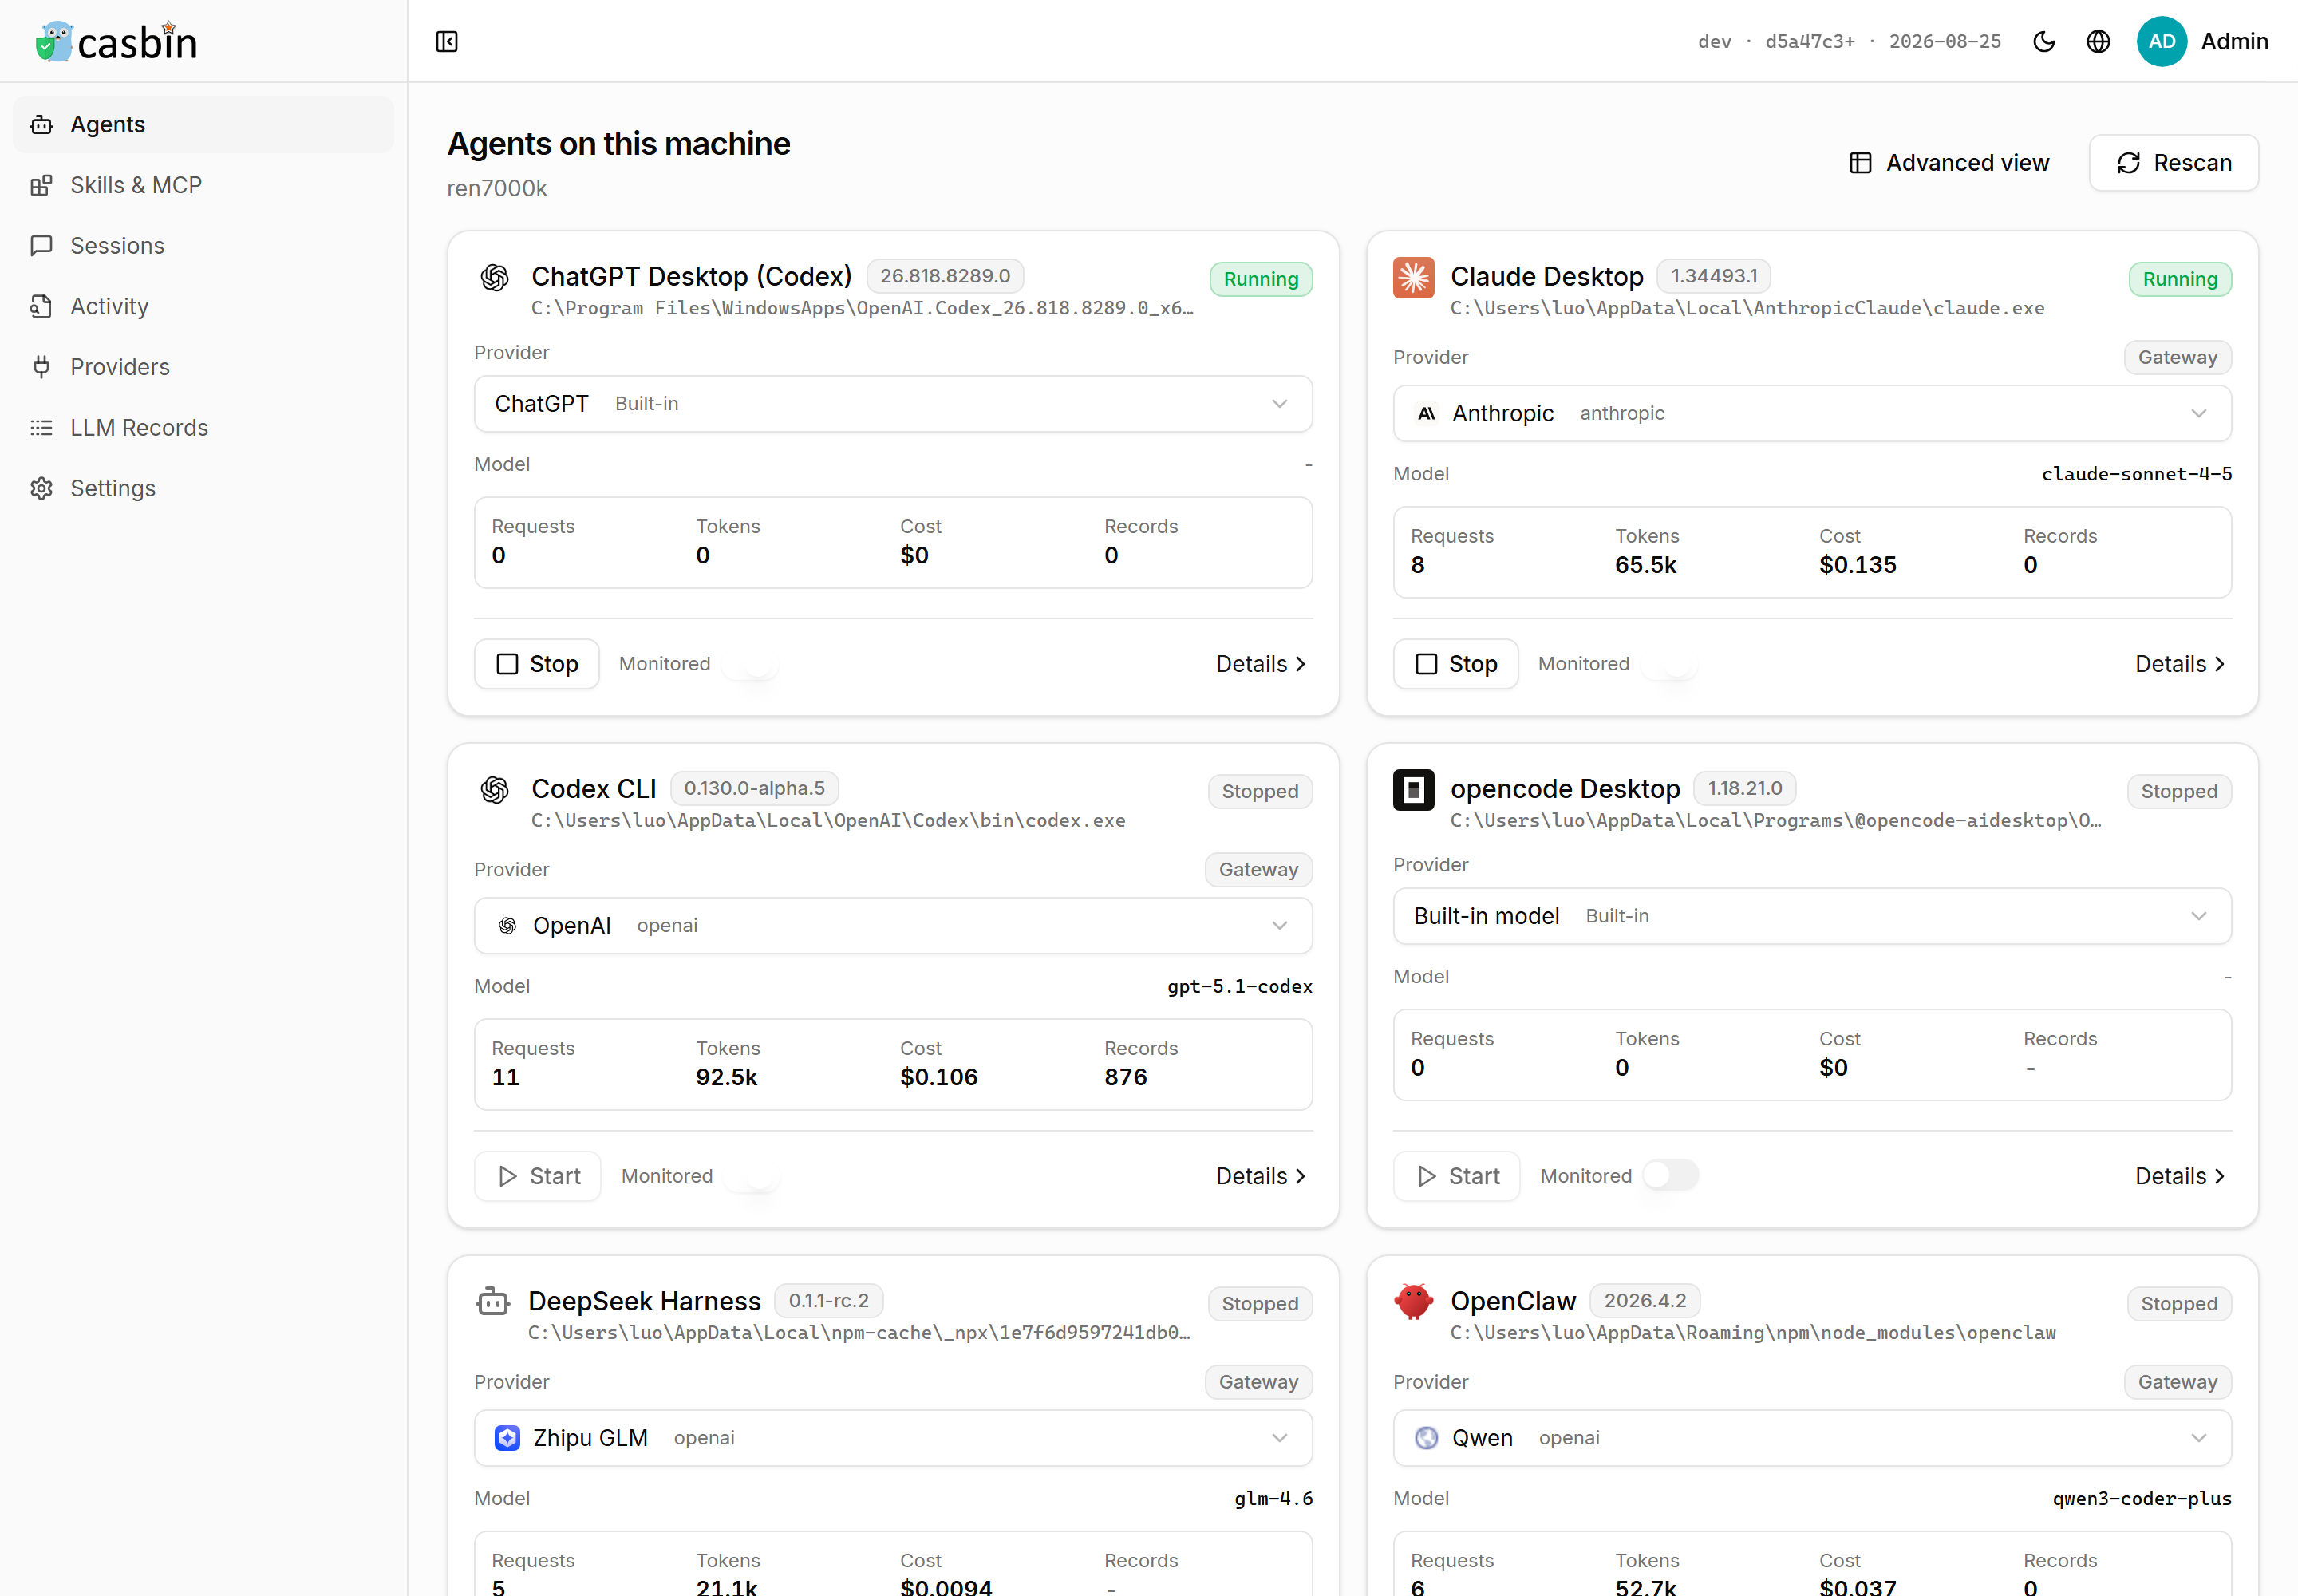Click version badge '26.818.8289.0'
The width and height of the screenshot is (2298, 1596).
(945, 276)
